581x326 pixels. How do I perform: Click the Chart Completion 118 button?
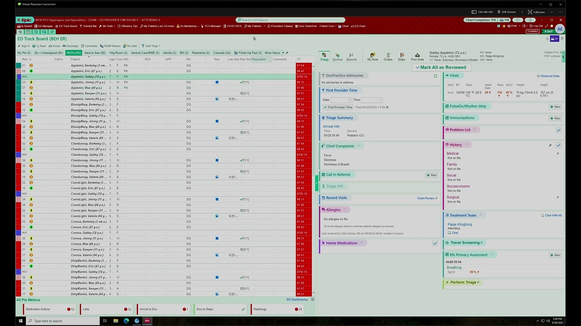[480, 20]
